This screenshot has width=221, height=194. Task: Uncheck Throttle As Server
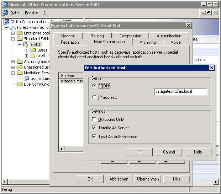pyautogui.click(x=94, y=128)
